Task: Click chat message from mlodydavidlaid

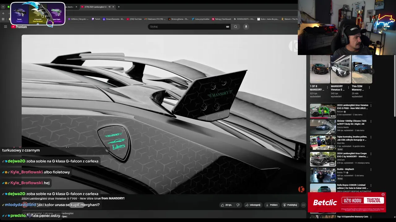Action: 51,205
